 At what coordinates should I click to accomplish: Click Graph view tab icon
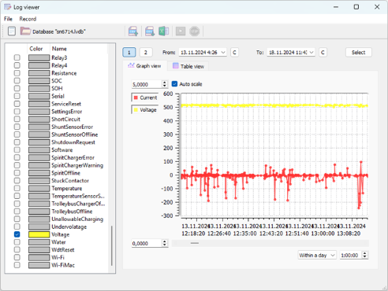pos(131,65)
